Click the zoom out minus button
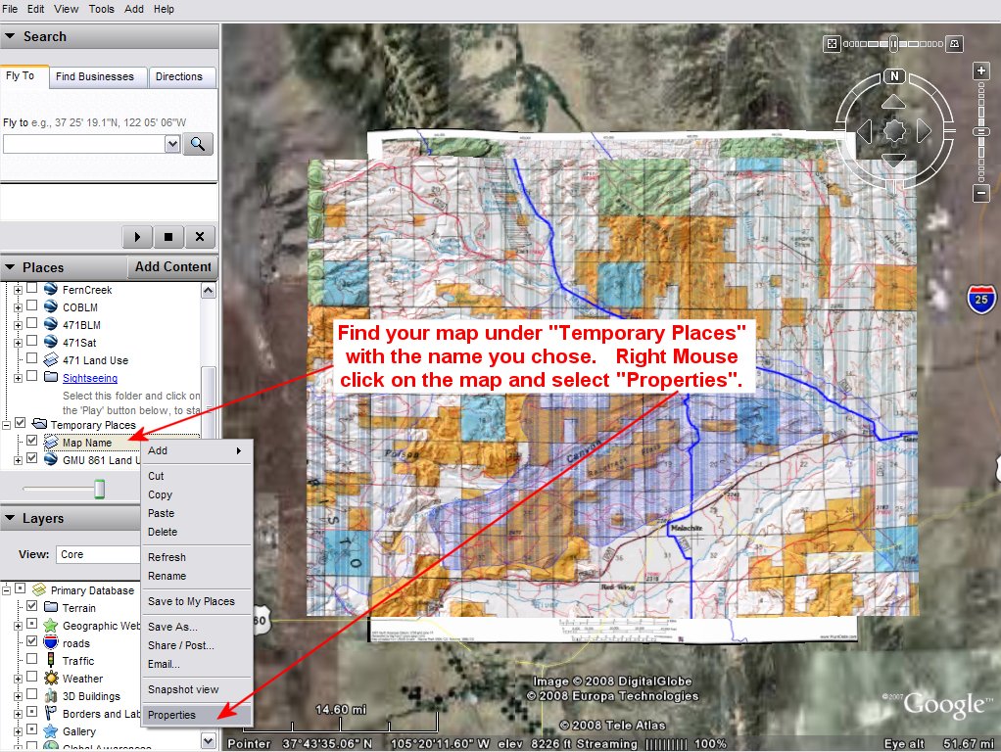1001x752 pixels. pos(981,192)
